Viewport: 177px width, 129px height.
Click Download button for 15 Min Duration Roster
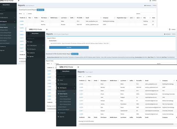coord(75,54)
